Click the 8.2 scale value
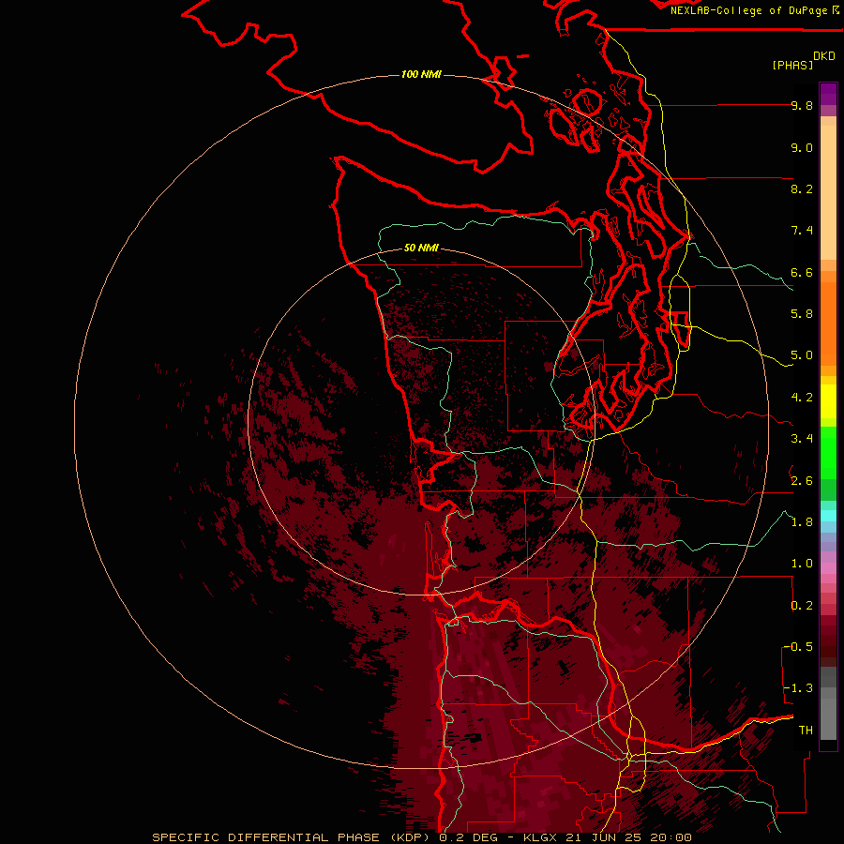844x844 pixels. point(802,188)
